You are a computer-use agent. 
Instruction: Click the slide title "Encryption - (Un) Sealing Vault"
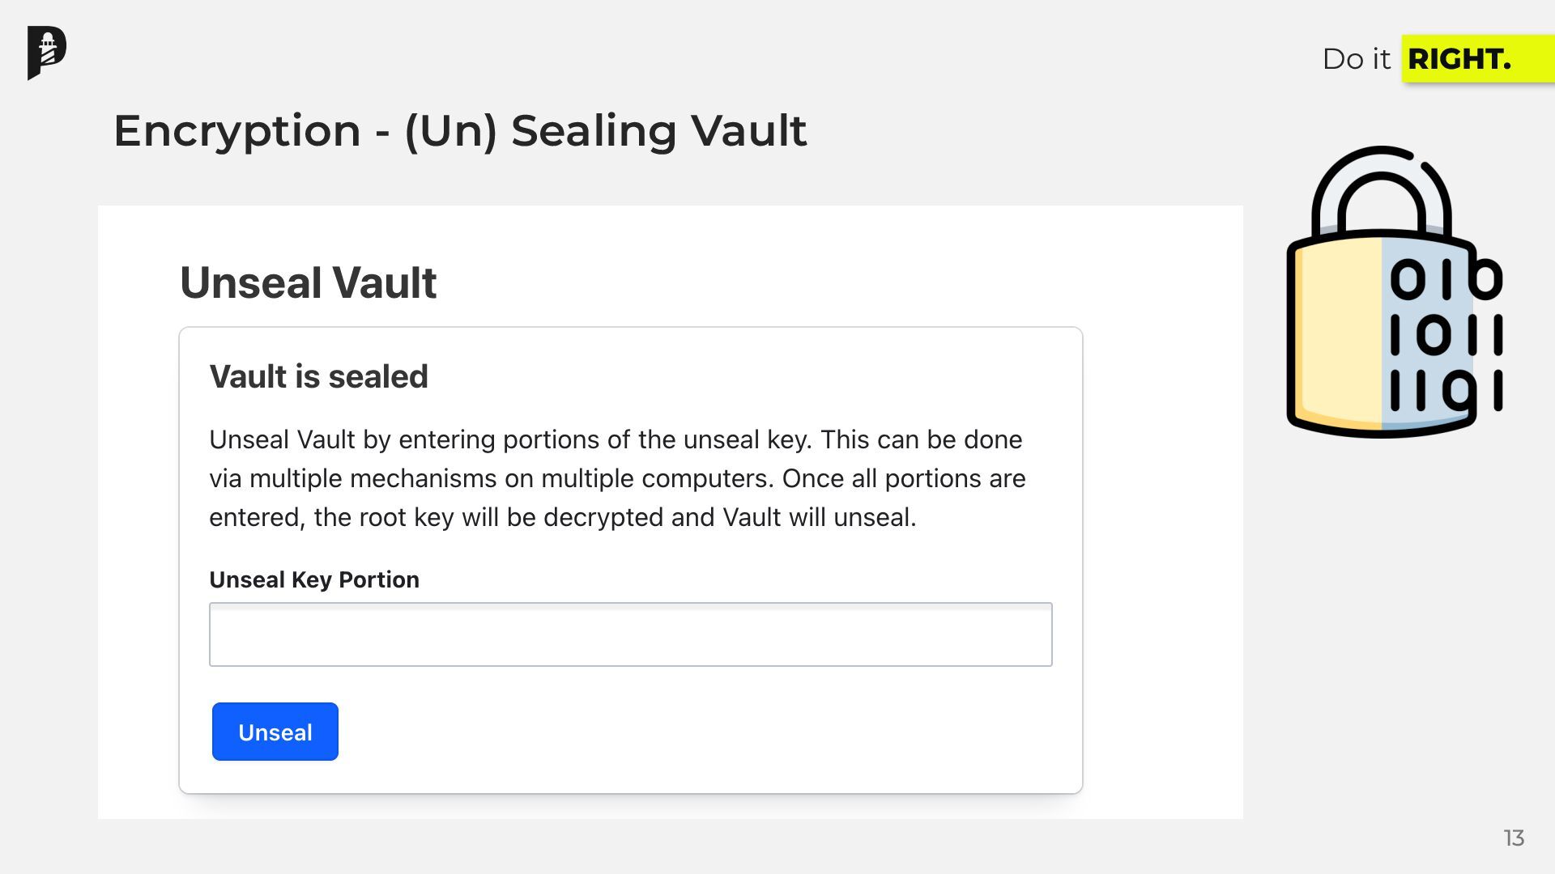(x=460, y=130)
